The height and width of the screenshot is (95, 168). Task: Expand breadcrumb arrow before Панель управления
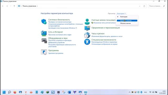click(x=21, y=6)
